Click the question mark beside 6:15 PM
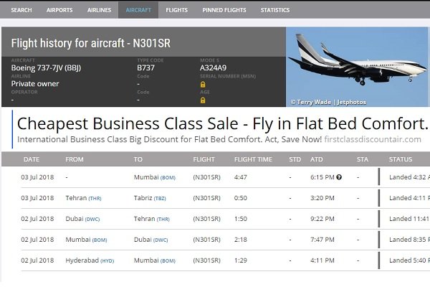 [x=339, y=177]
